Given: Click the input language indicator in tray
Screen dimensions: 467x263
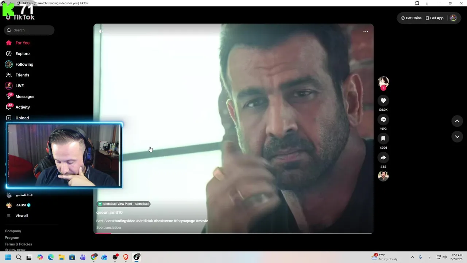Looking at the screenshot, I should pos(430,257).
